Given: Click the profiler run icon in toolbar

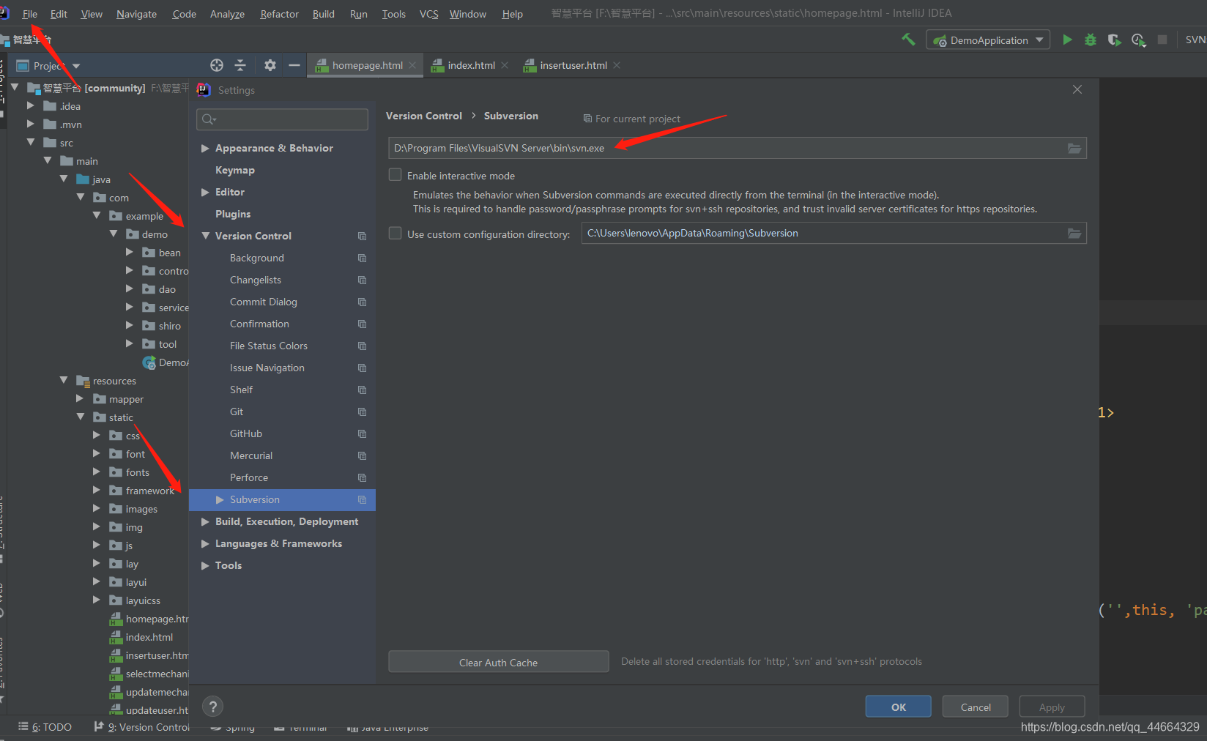Looking at the screenshot, I should pos(1138,40).
